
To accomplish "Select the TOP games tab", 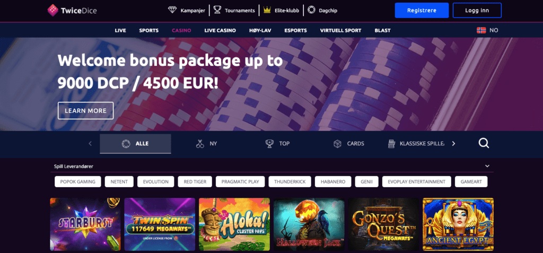I will point(278,144).
